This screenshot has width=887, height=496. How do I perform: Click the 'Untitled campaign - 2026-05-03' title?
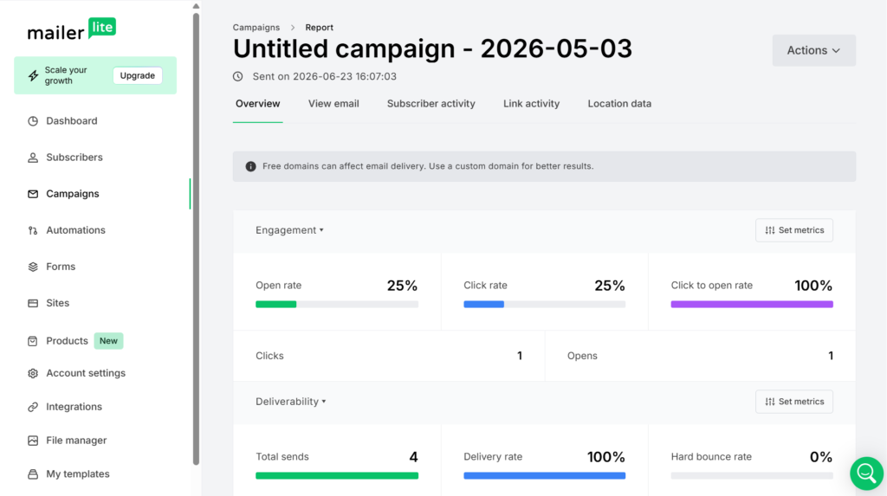click(433, 48)
